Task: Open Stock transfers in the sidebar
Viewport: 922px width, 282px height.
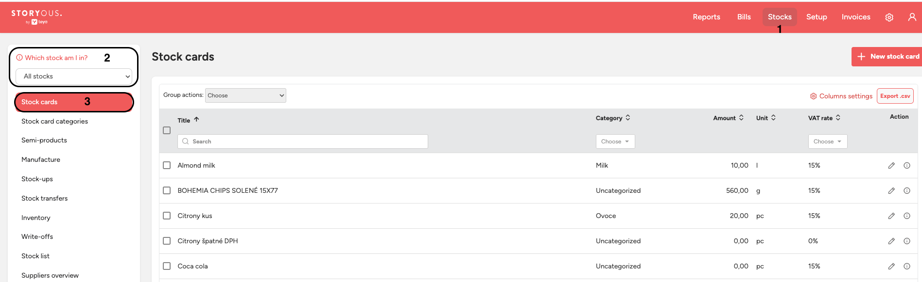Action: (45, 198)
